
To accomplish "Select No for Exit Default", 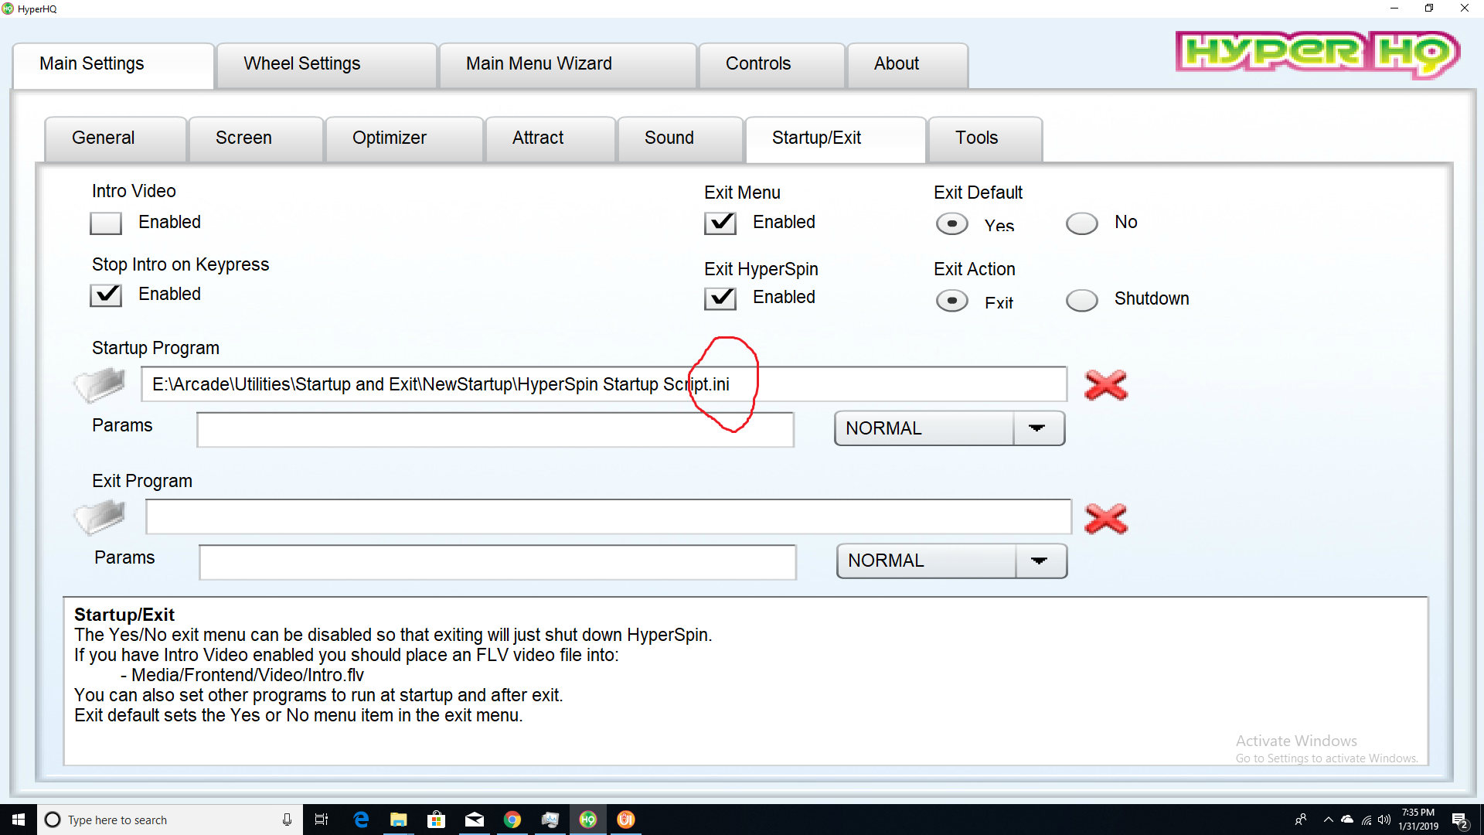I will click(1081, 223).
